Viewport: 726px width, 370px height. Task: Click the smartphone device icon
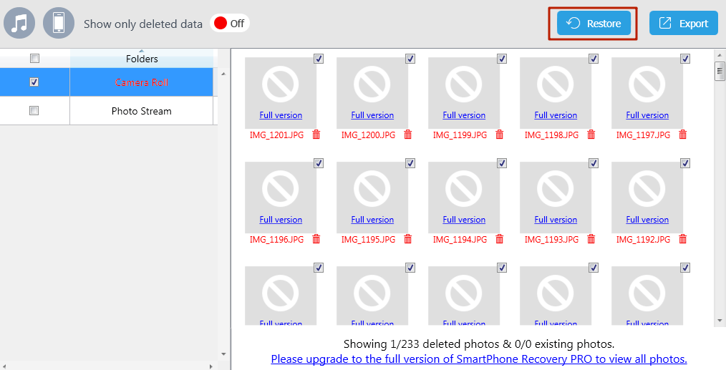pyautogui.click(x=59, y=23)
